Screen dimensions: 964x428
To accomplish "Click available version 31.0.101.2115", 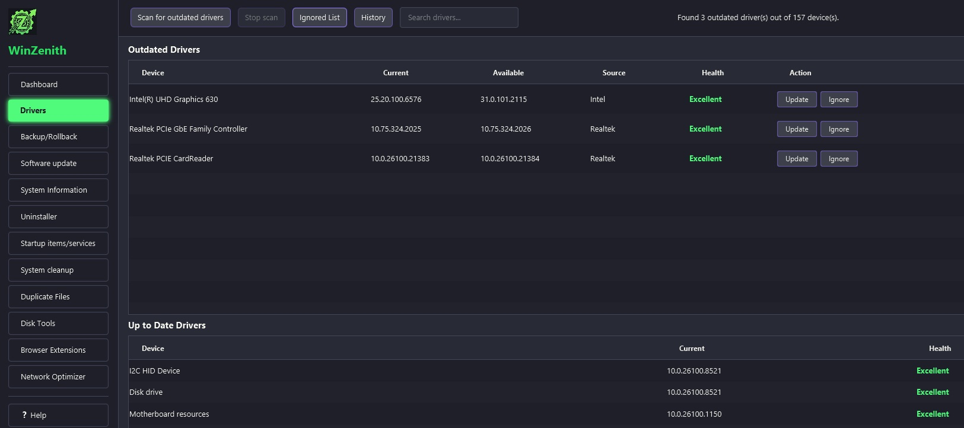I will tap(504, 99).
